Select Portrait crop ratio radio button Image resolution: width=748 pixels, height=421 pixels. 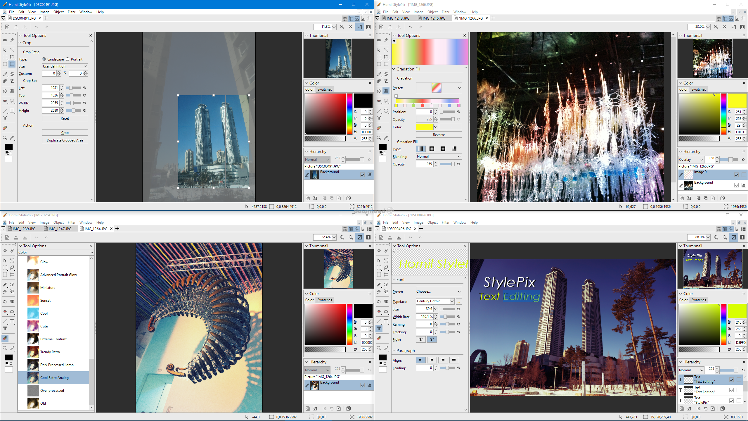point(67,59)
